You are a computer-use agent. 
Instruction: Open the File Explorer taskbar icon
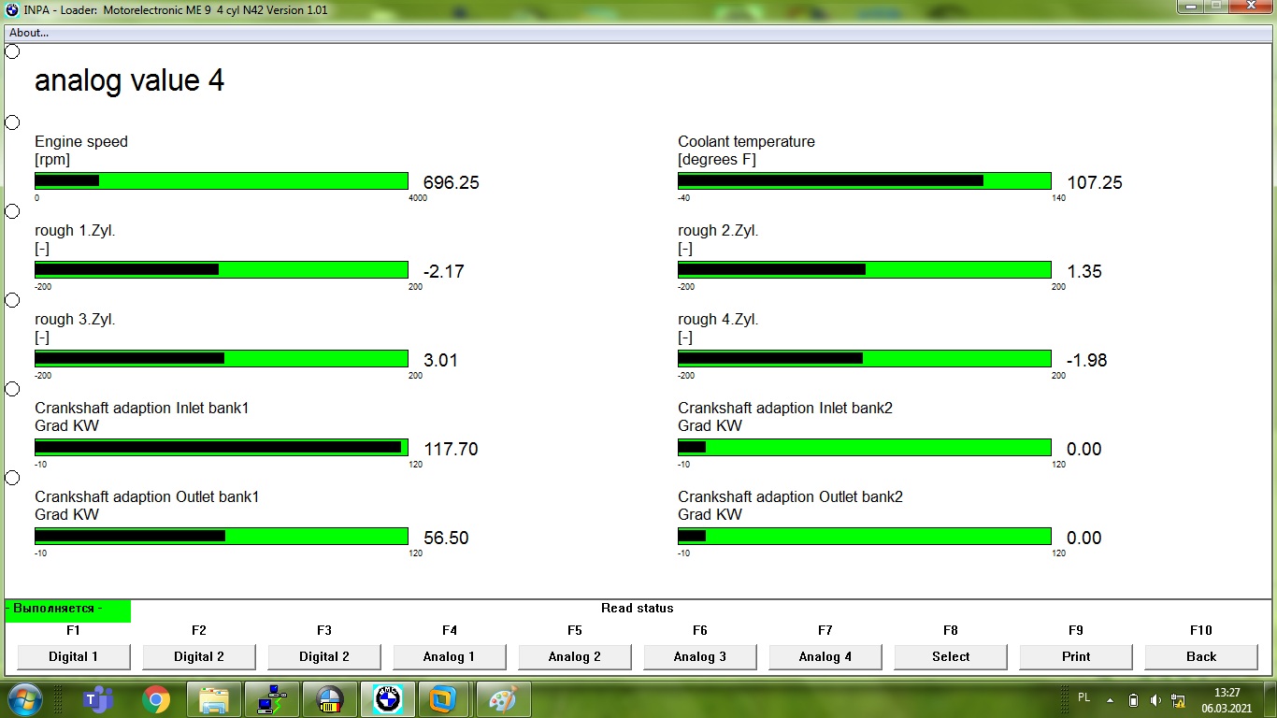[x=214, y=698]
